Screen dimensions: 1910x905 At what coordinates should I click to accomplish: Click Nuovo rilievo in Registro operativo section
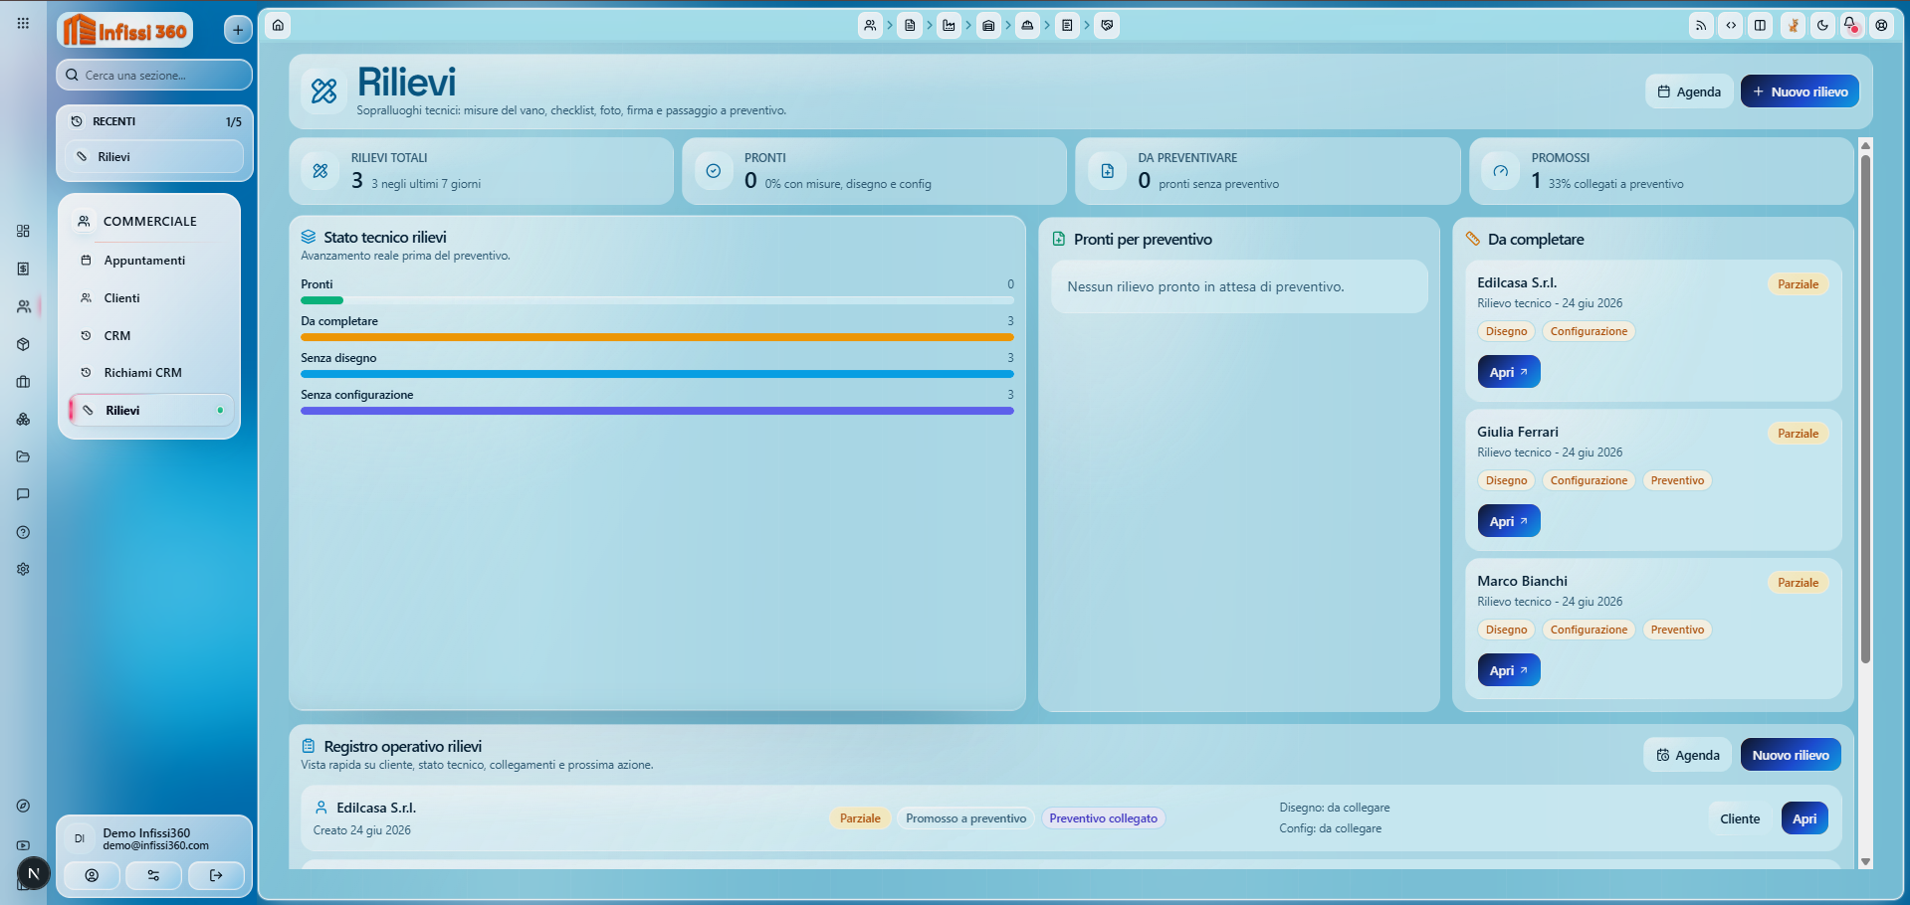tap(1791, 755)
